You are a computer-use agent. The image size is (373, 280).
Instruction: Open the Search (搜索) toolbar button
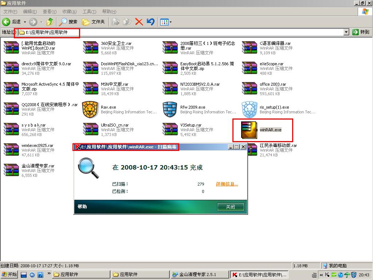tap(68, 22)
